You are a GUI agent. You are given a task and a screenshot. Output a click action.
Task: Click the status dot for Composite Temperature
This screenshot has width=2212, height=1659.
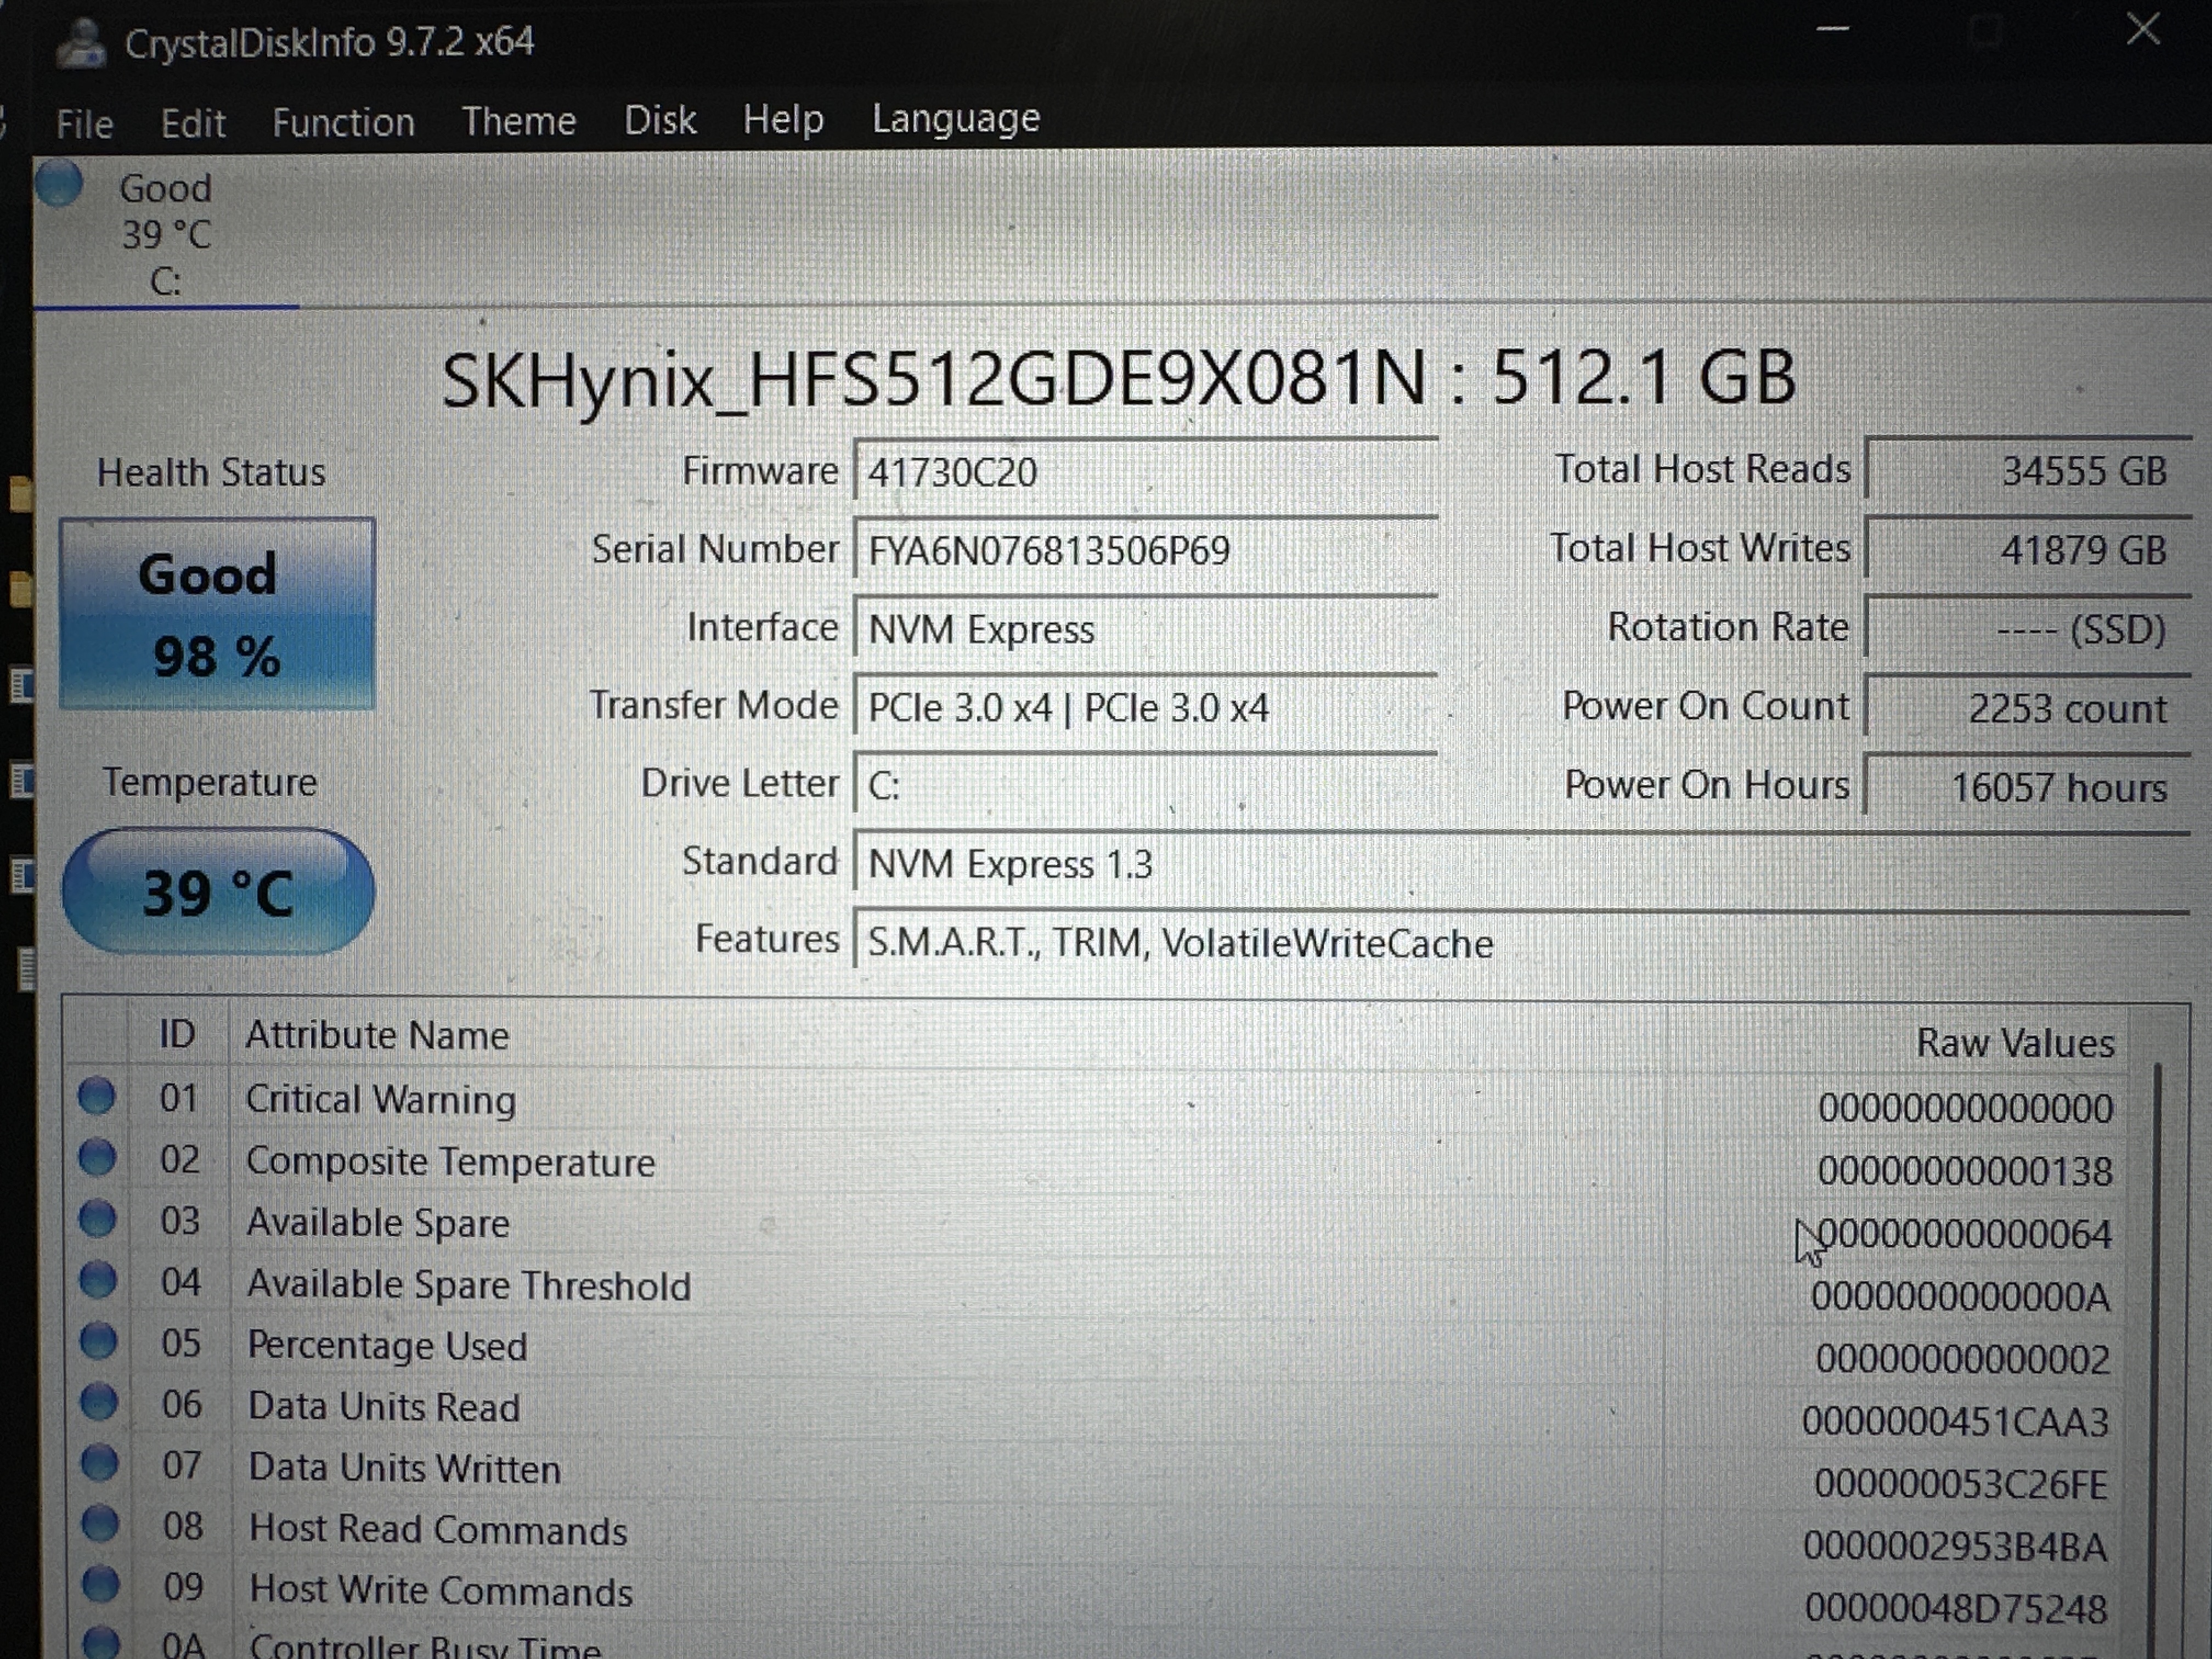(98, 1157)
